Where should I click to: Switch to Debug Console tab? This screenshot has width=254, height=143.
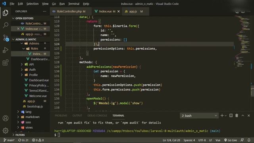click(97, 116)
